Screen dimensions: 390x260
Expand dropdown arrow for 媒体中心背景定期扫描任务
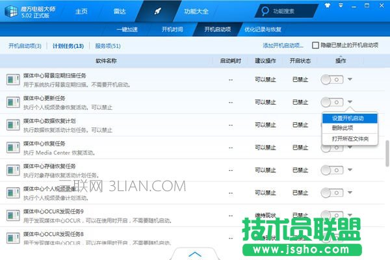click(x=351, y=79)
